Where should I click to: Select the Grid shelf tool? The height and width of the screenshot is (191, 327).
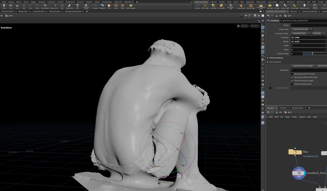point(17,6)
